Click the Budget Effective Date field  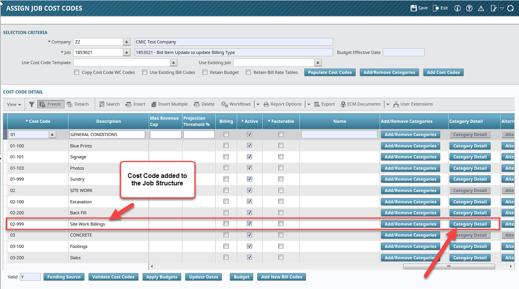point(403,52)
